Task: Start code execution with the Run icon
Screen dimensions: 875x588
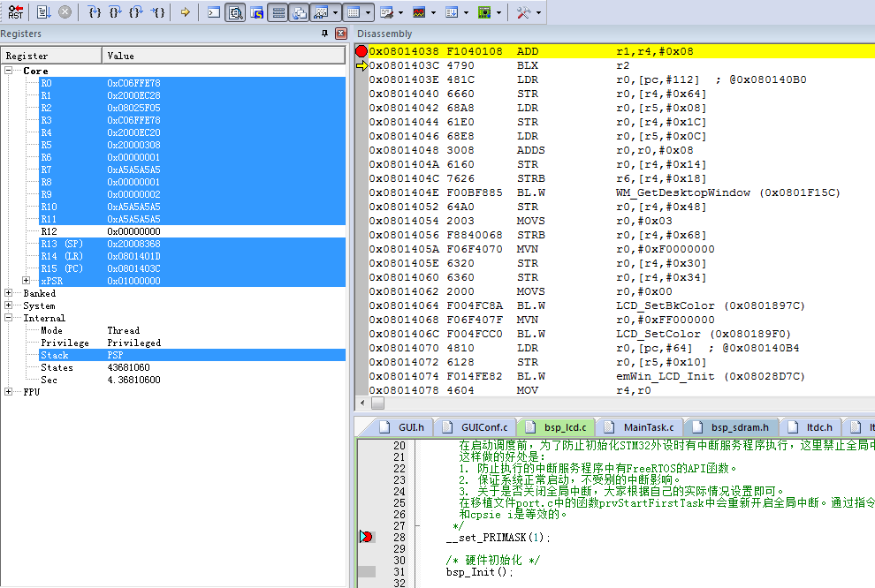Action: [x=44, y=11]
